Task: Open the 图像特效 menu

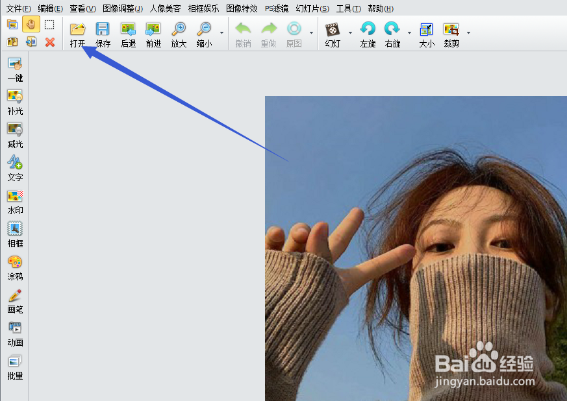Action: point(242,8)
